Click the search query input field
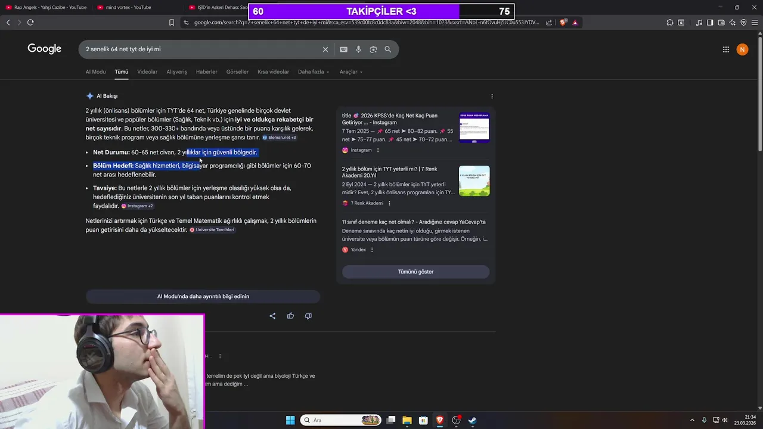The image size is (763, 429). [200, 49]
